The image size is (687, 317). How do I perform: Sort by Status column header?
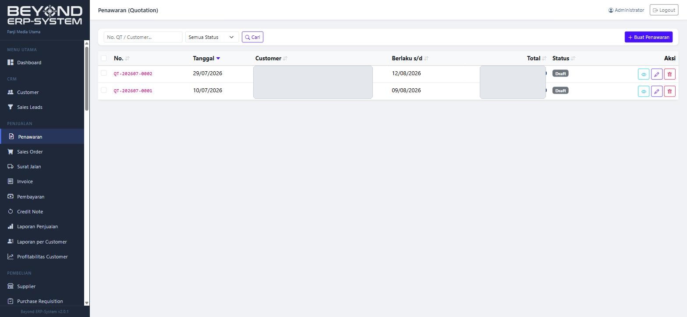click(x=564, y=58)
